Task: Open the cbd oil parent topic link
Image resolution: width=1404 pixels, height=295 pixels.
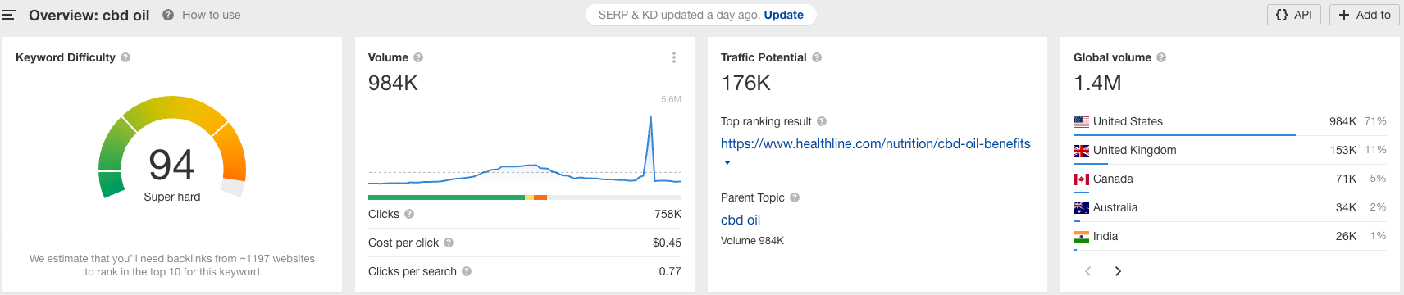Action: click(x=741, y=220)
